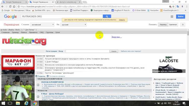Switch to Доступ к rutracker.org tab
The height and width of the screenshot is (106, 189).
pyautogui.click(x=68, y=2)
